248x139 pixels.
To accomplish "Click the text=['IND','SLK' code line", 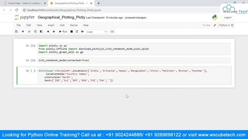I will click(x=79, y=80).
